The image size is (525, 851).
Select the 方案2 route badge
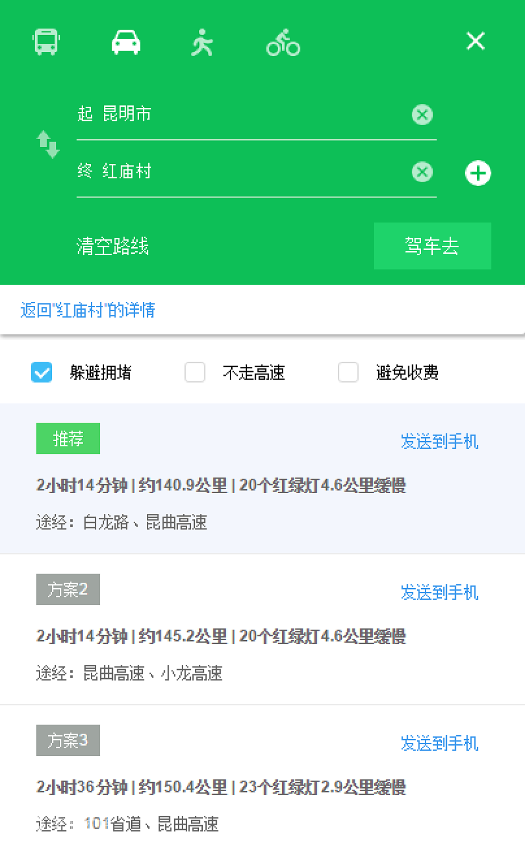click(68, 589)
